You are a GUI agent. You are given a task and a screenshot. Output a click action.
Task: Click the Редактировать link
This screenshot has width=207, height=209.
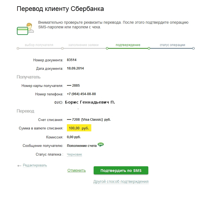35,165
